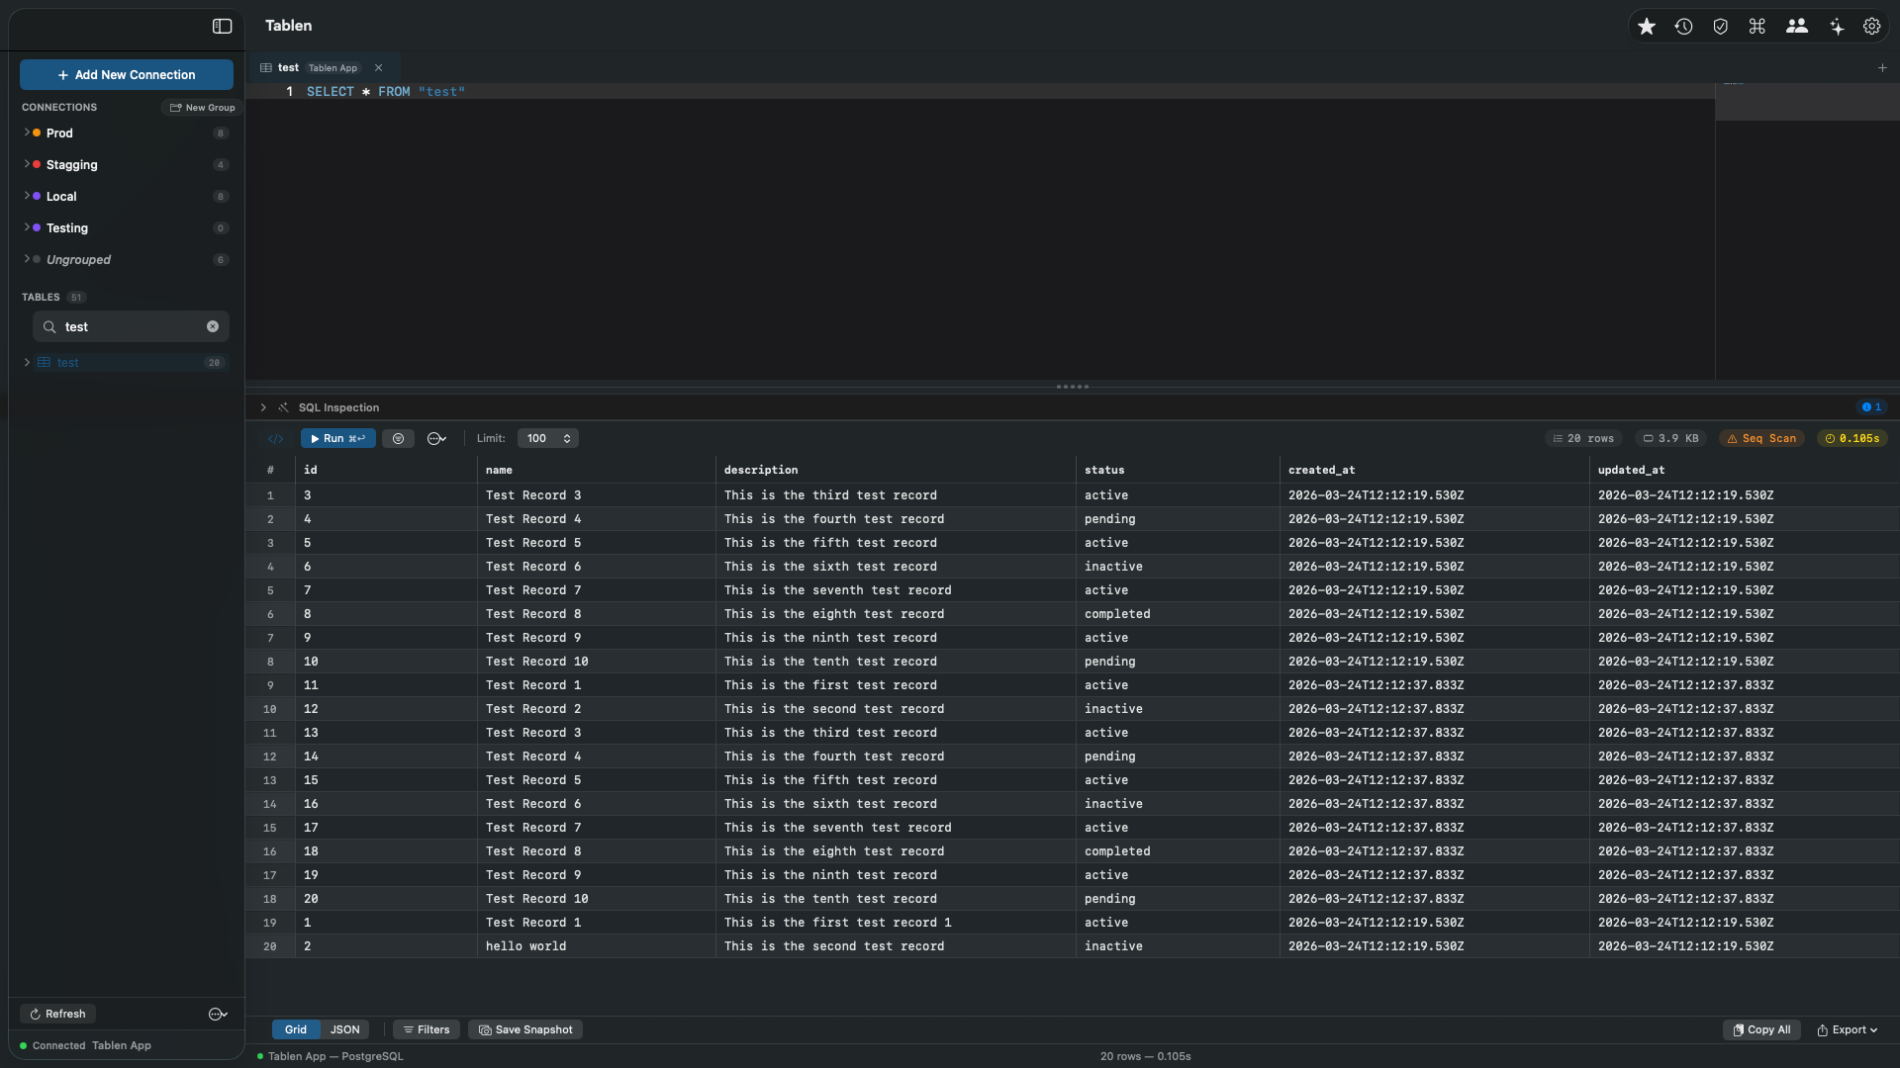This screenshot has width=1900, height=1068.
Task: Open the Export dropdown menu
Action: click(x=1847, y=1029)
